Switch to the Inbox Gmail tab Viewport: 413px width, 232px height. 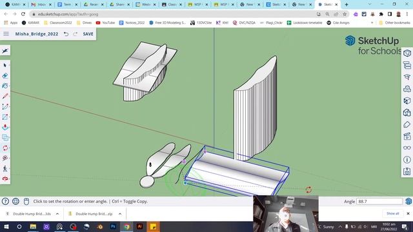point(41,5)
